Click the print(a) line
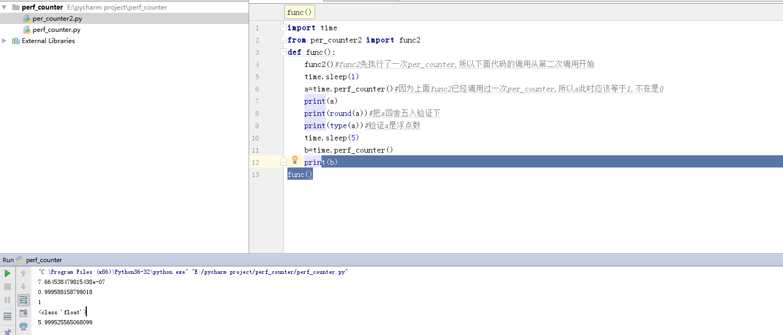The image size is (783, 335). [321, 101]
